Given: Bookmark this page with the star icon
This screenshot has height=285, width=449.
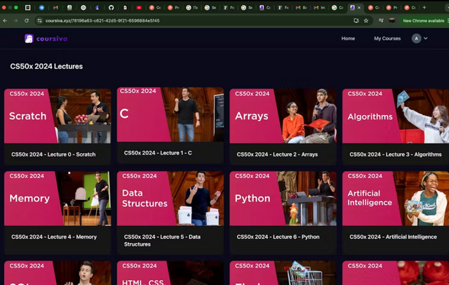Looking at the screenshot, I should pos(366,20).
